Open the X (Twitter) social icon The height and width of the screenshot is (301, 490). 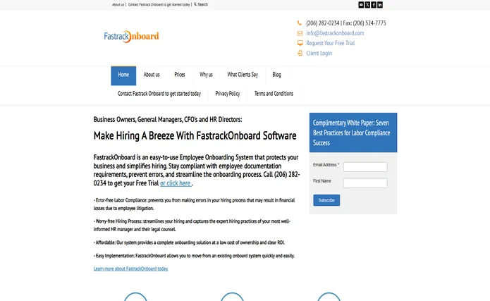(367, 5)
